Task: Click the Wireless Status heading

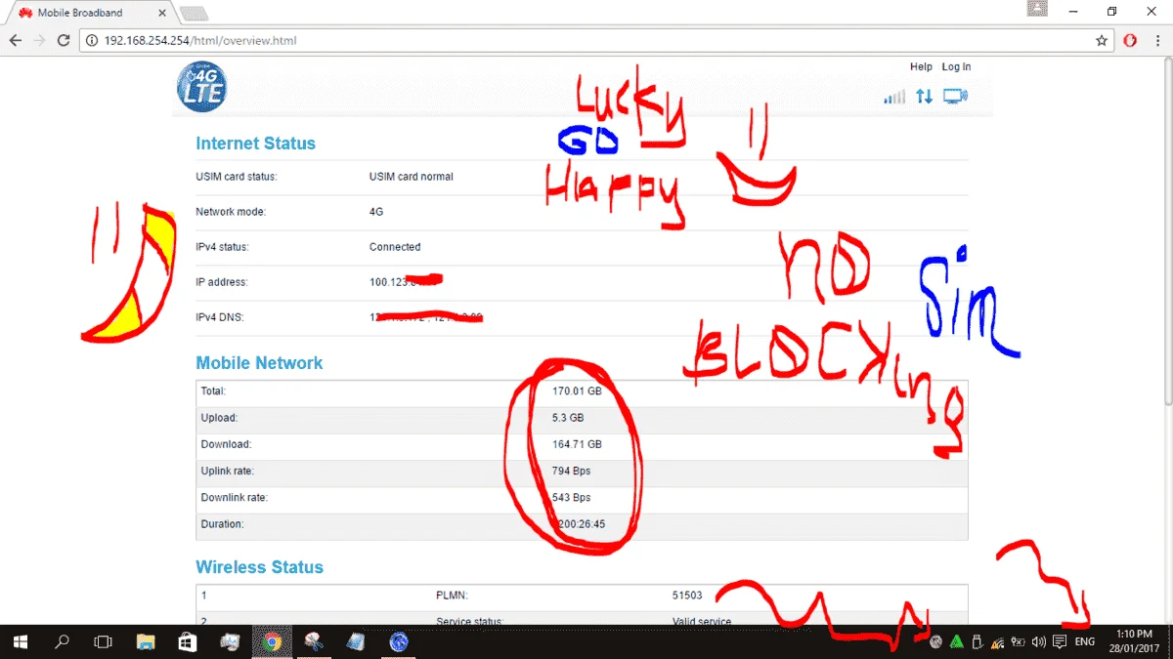Action: click(259, 567)
